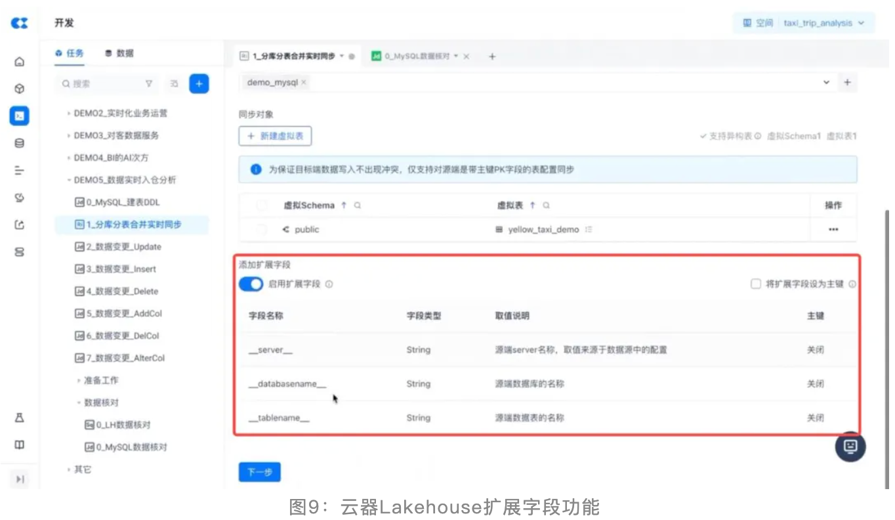This screenshot has height=520, width=895.
Task: Click the task search input field
Action: point(102,84)
